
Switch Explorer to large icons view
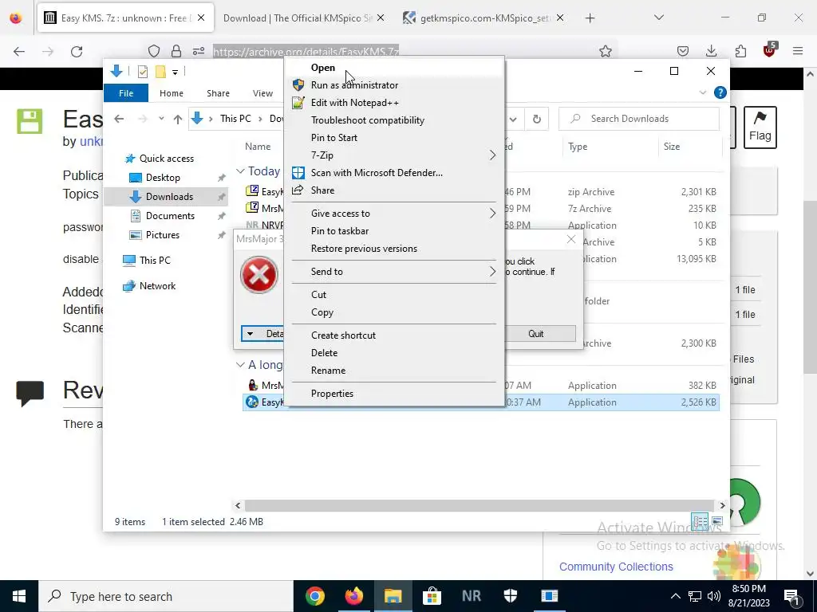coord(717,521)
